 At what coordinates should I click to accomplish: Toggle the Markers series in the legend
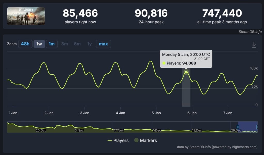[145, 141]
